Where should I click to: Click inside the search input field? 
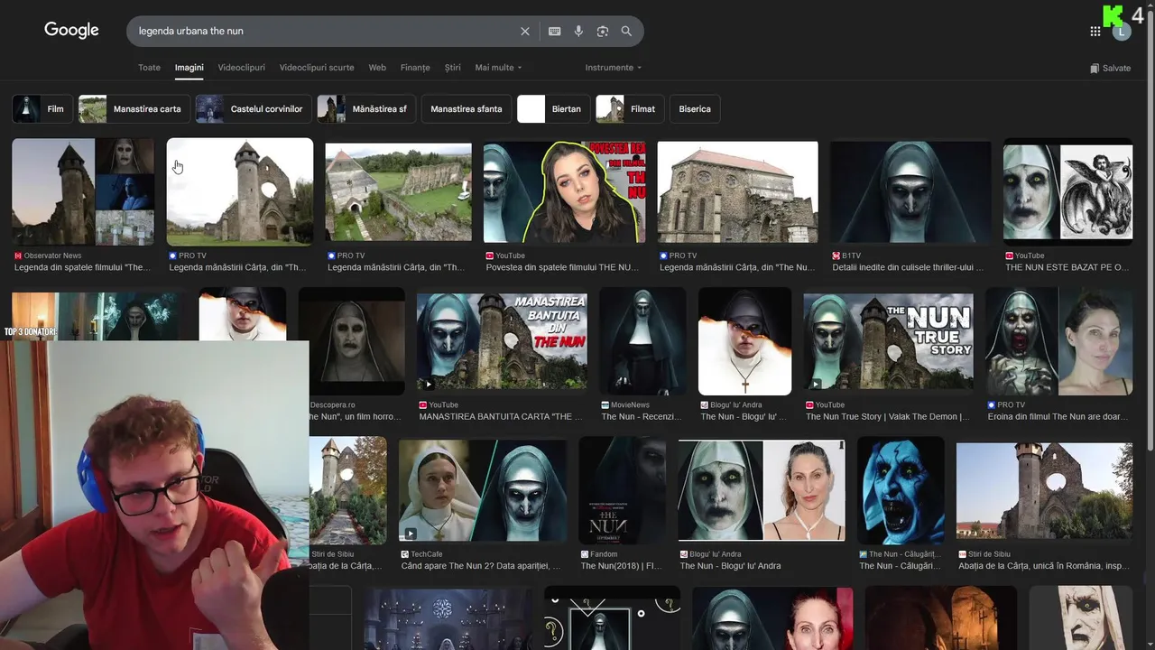click(325, 32)
